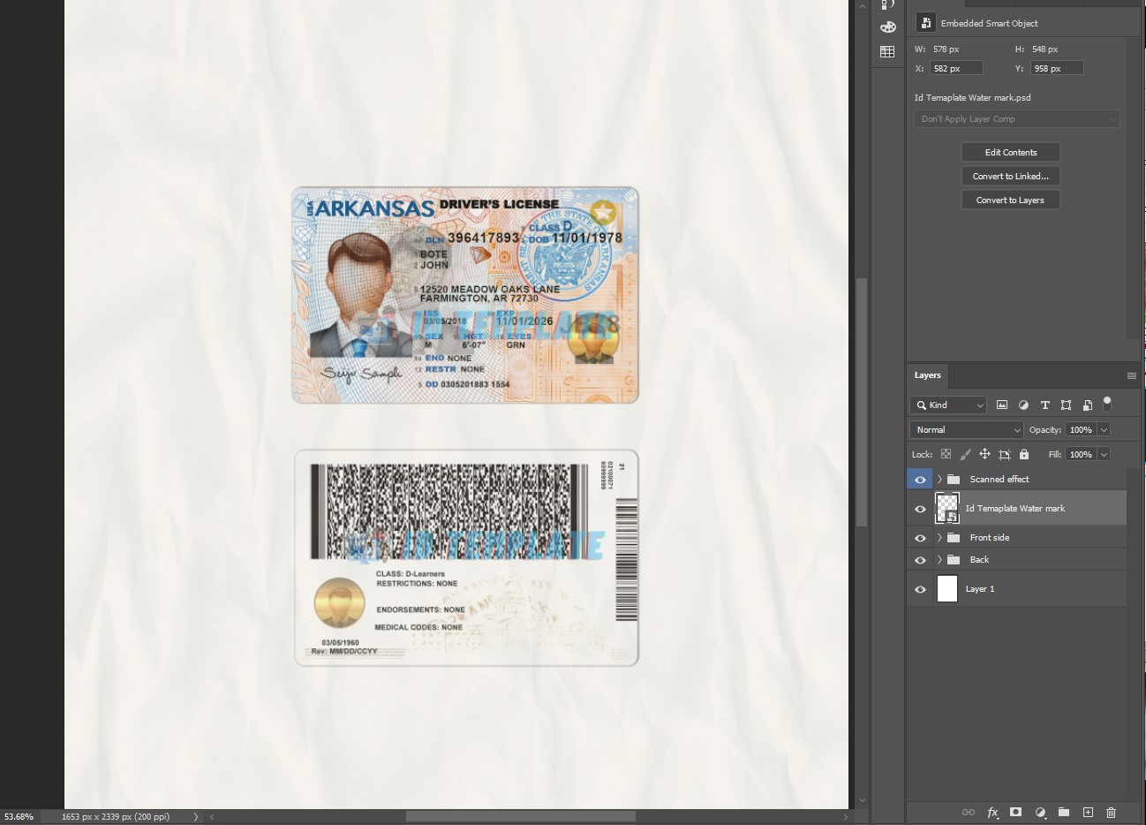Image resolution: width=1146 pixels, height=825 pixels.
Task: Open the Layers panel menu icon
Action: [x=1131, y=375]
